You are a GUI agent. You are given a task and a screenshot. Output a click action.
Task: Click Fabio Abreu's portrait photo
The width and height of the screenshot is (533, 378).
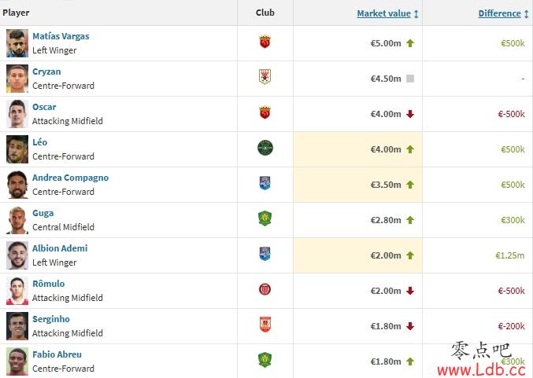[x=17, y=361]
